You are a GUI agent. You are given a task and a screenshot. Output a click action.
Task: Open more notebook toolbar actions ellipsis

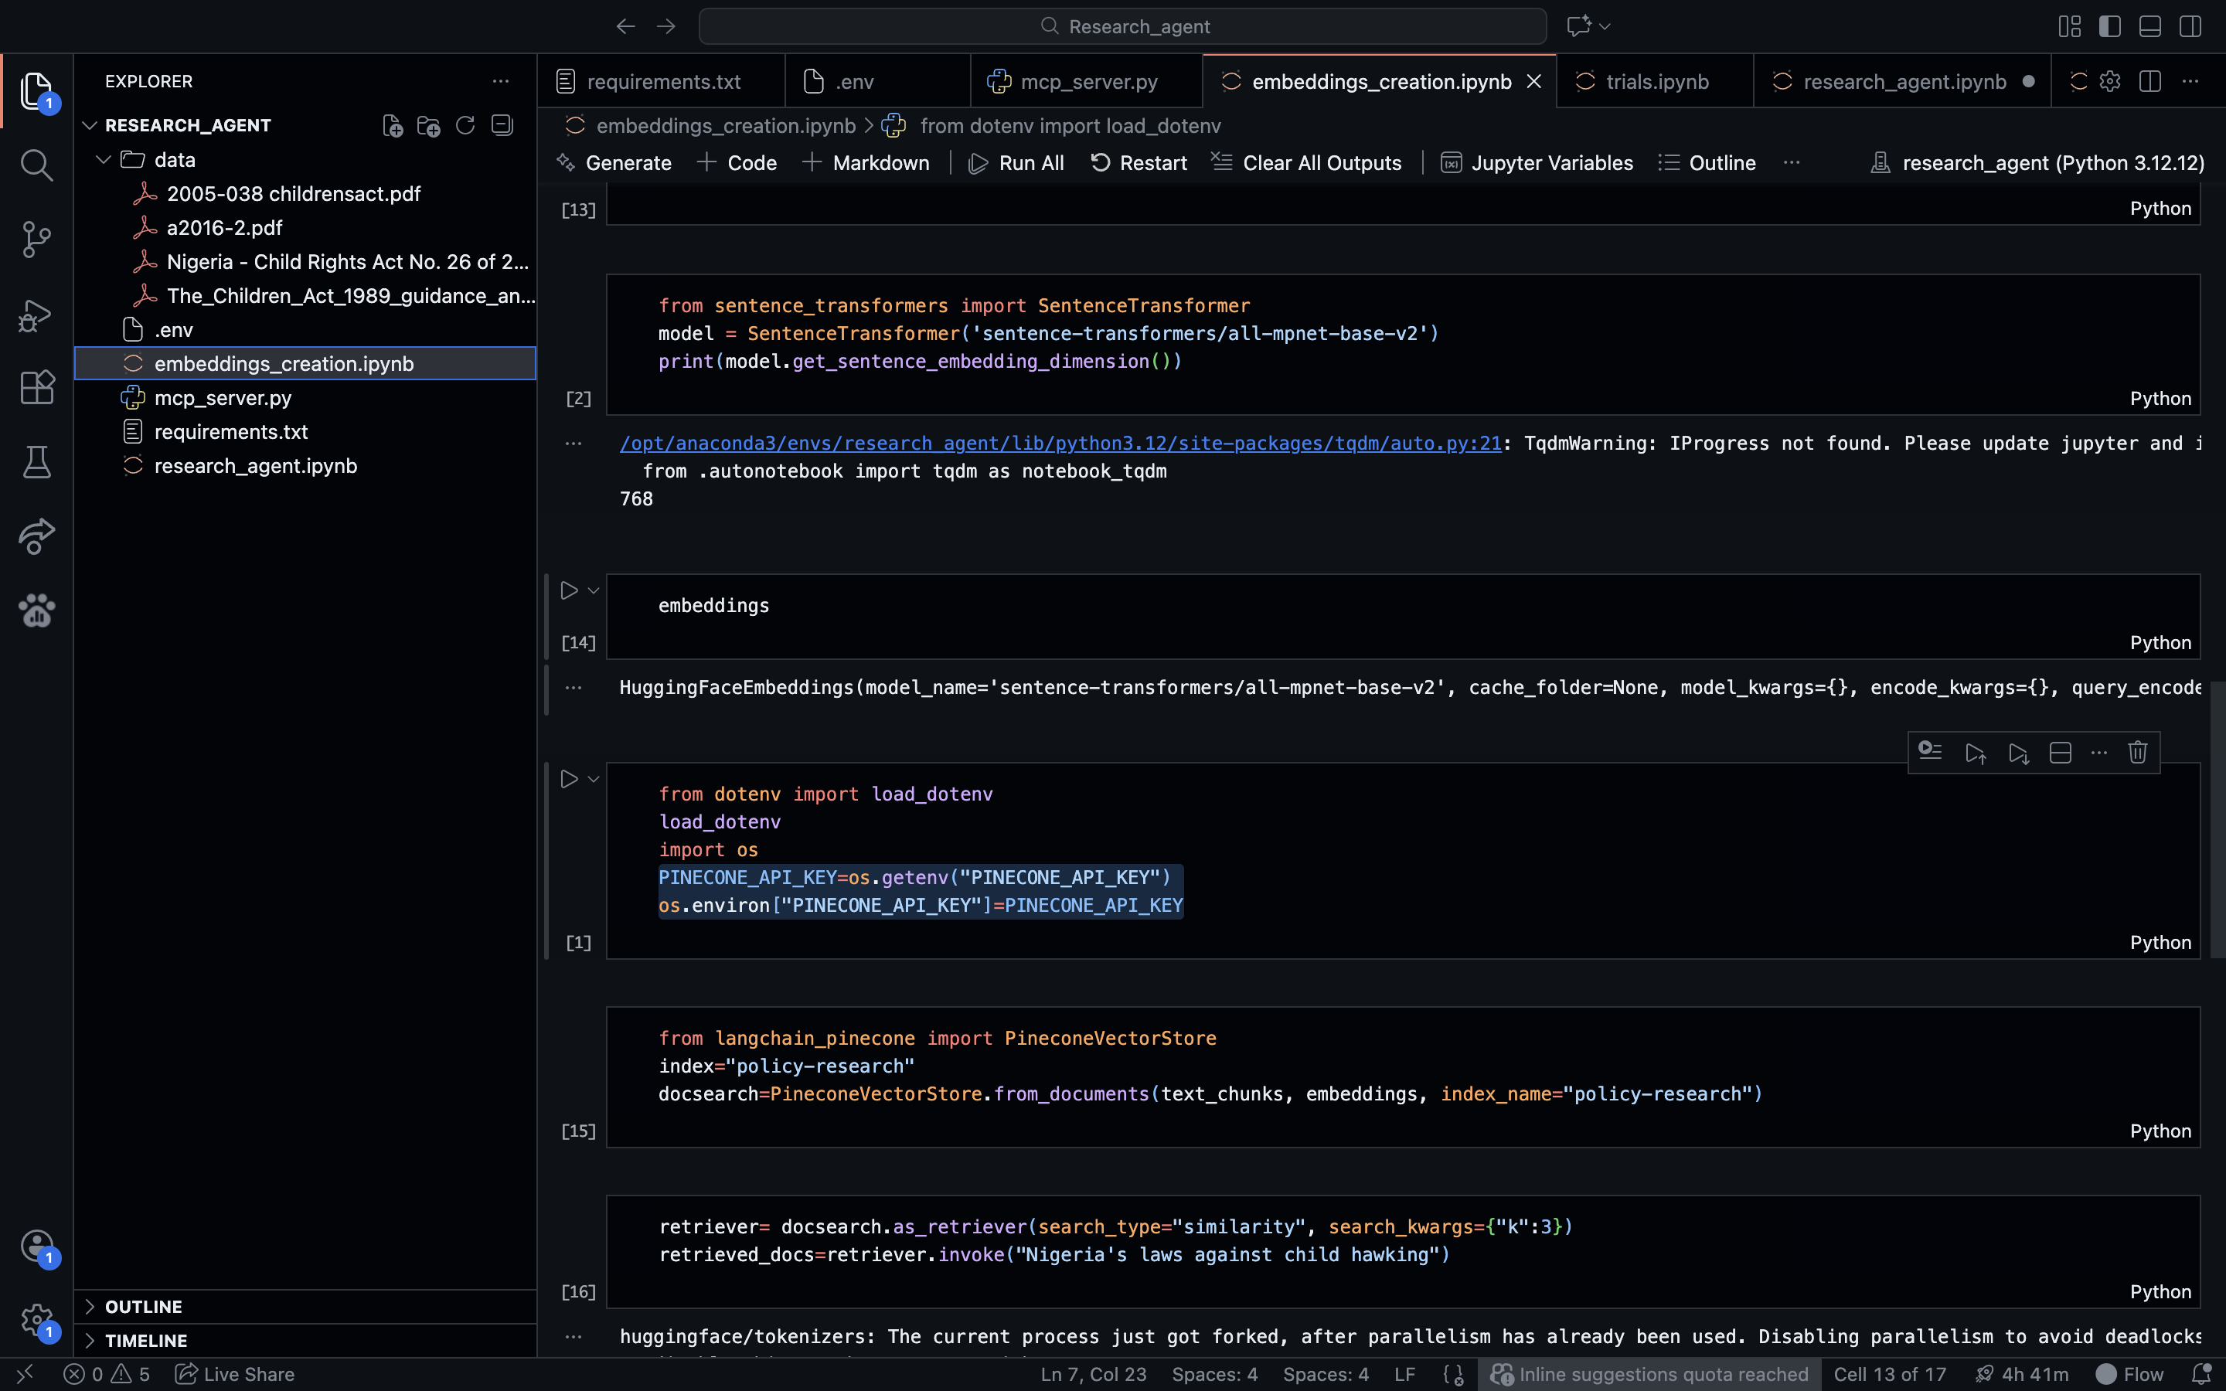pos(1792,163)
